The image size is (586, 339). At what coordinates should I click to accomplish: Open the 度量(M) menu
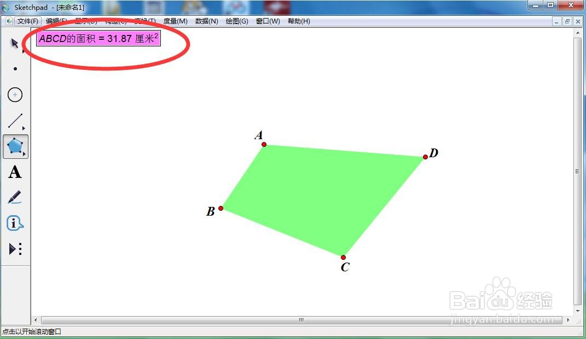[x=175, y=21]
